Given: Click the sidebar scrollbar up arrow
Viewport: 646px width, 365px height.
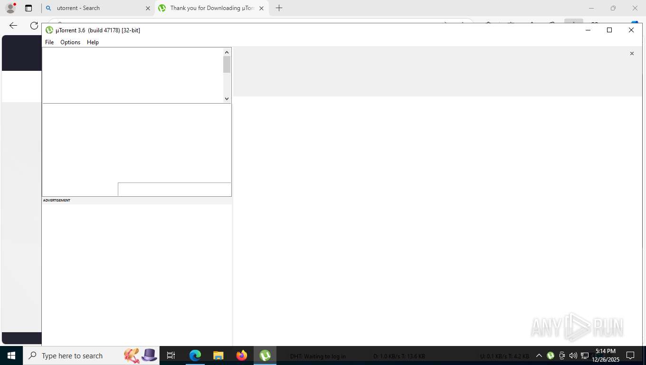Looking at the screenshot, I should (x=227, y=52).
